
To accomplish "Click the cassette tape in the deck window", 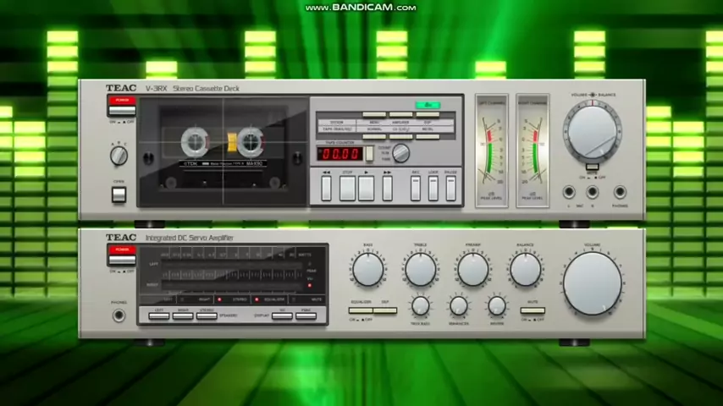I will pos(223,150).
